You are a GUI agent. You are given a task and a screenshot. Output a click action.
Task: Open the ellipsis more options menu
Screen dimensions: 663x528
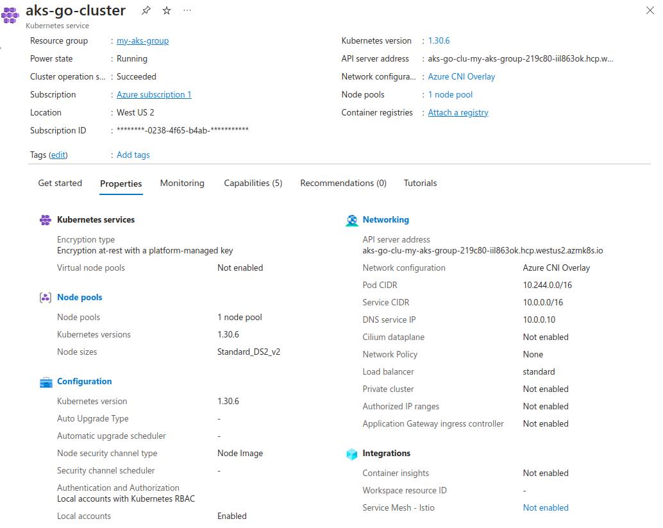click(x=187, y=10)
